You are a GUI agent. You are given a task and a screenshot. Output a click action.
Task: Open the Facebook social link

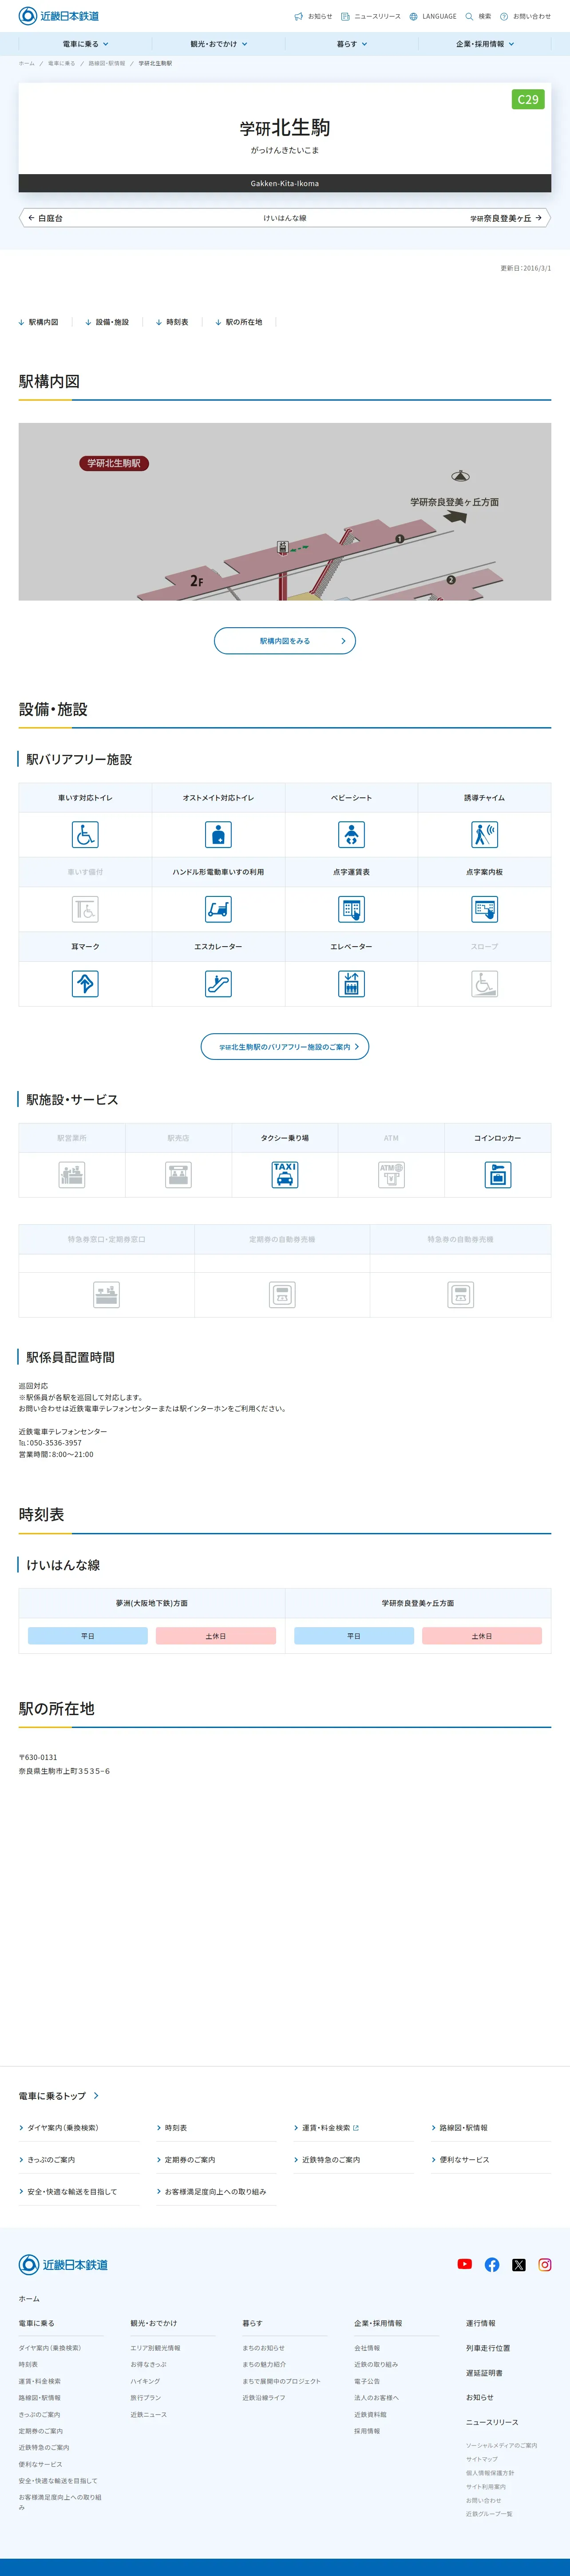(492, 2264)
